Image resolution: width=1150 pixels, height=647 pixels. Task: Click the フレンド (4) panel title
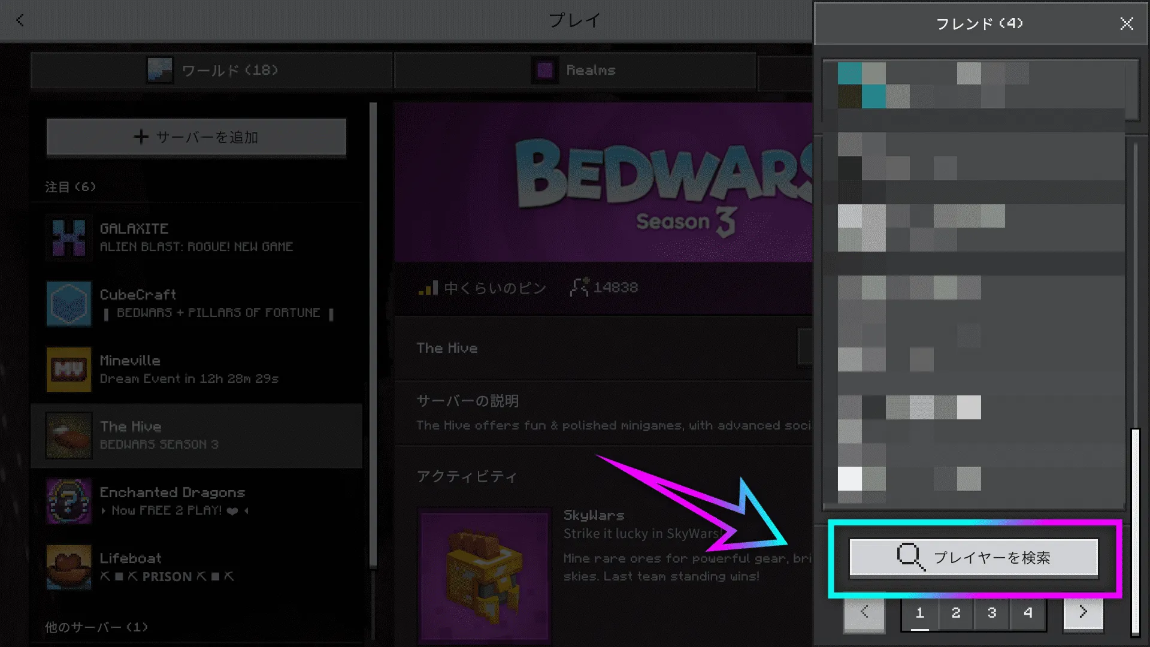coord(979,23)
